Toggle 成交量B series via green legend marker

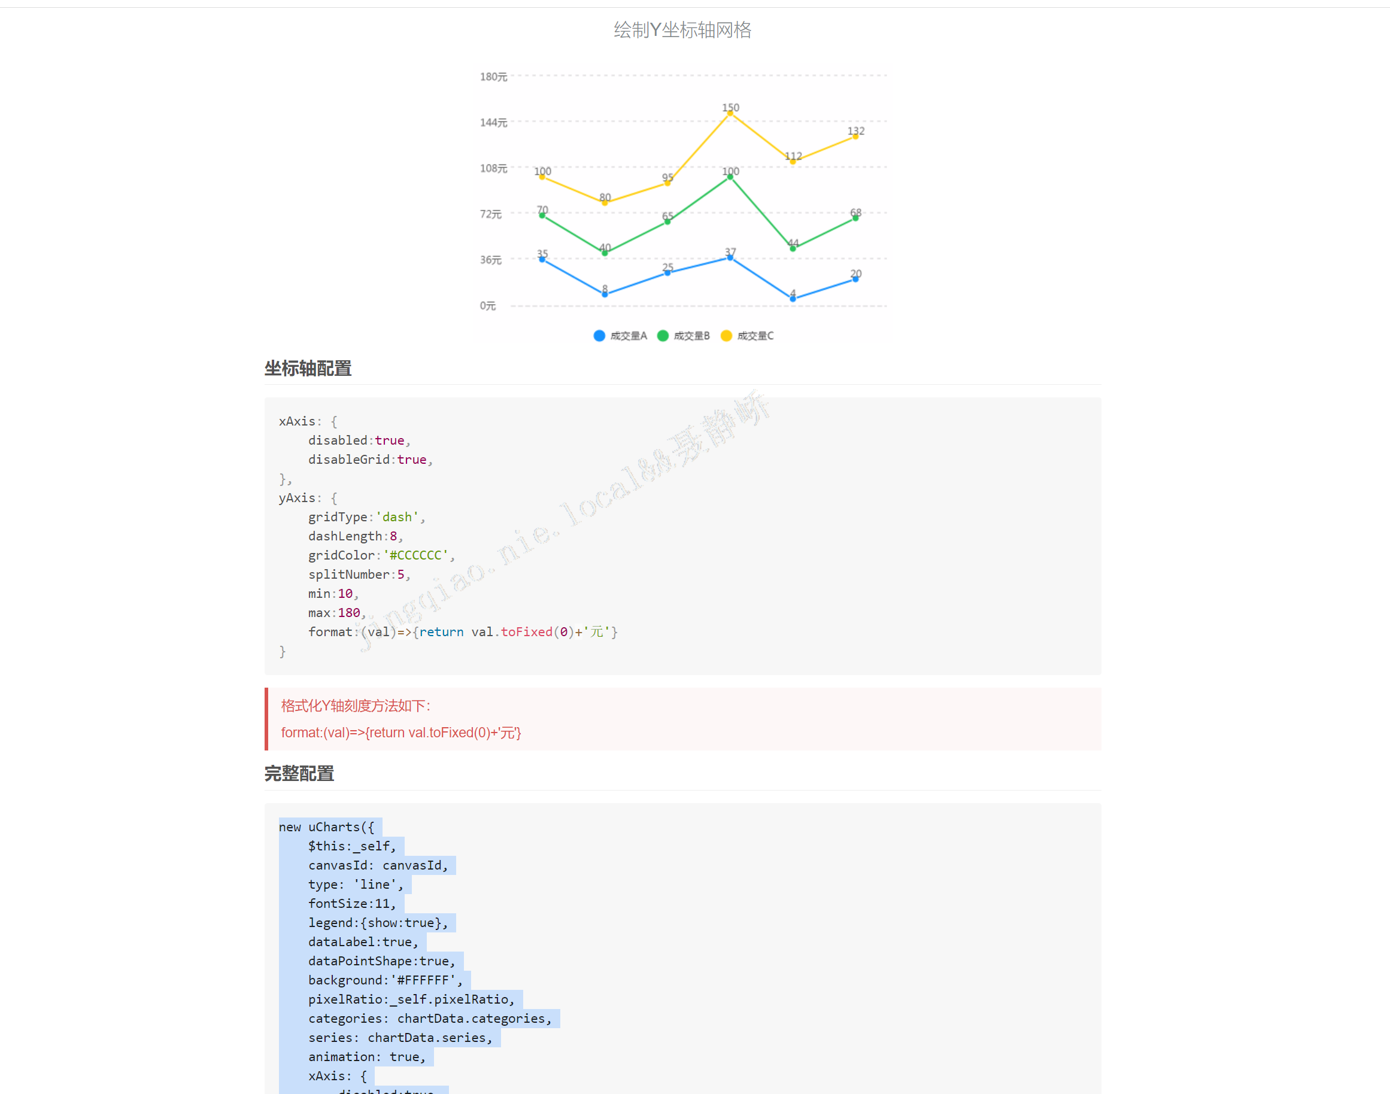click(663, 336)
